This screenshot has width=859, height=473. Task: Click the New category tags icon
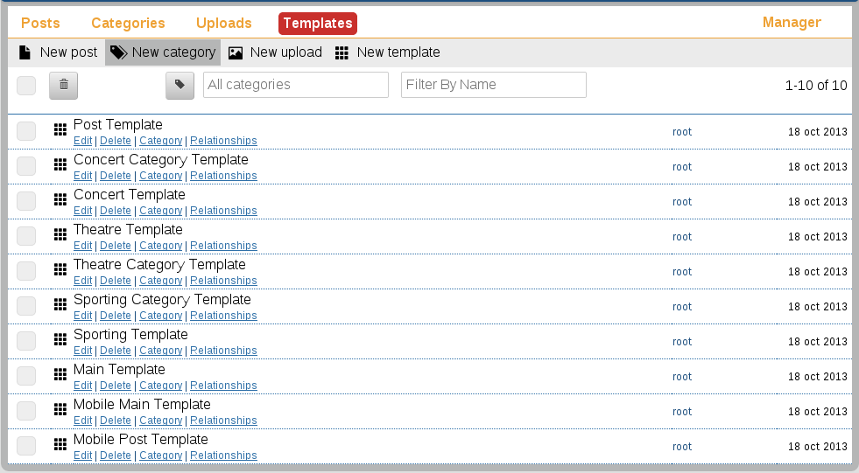(118, 52)
